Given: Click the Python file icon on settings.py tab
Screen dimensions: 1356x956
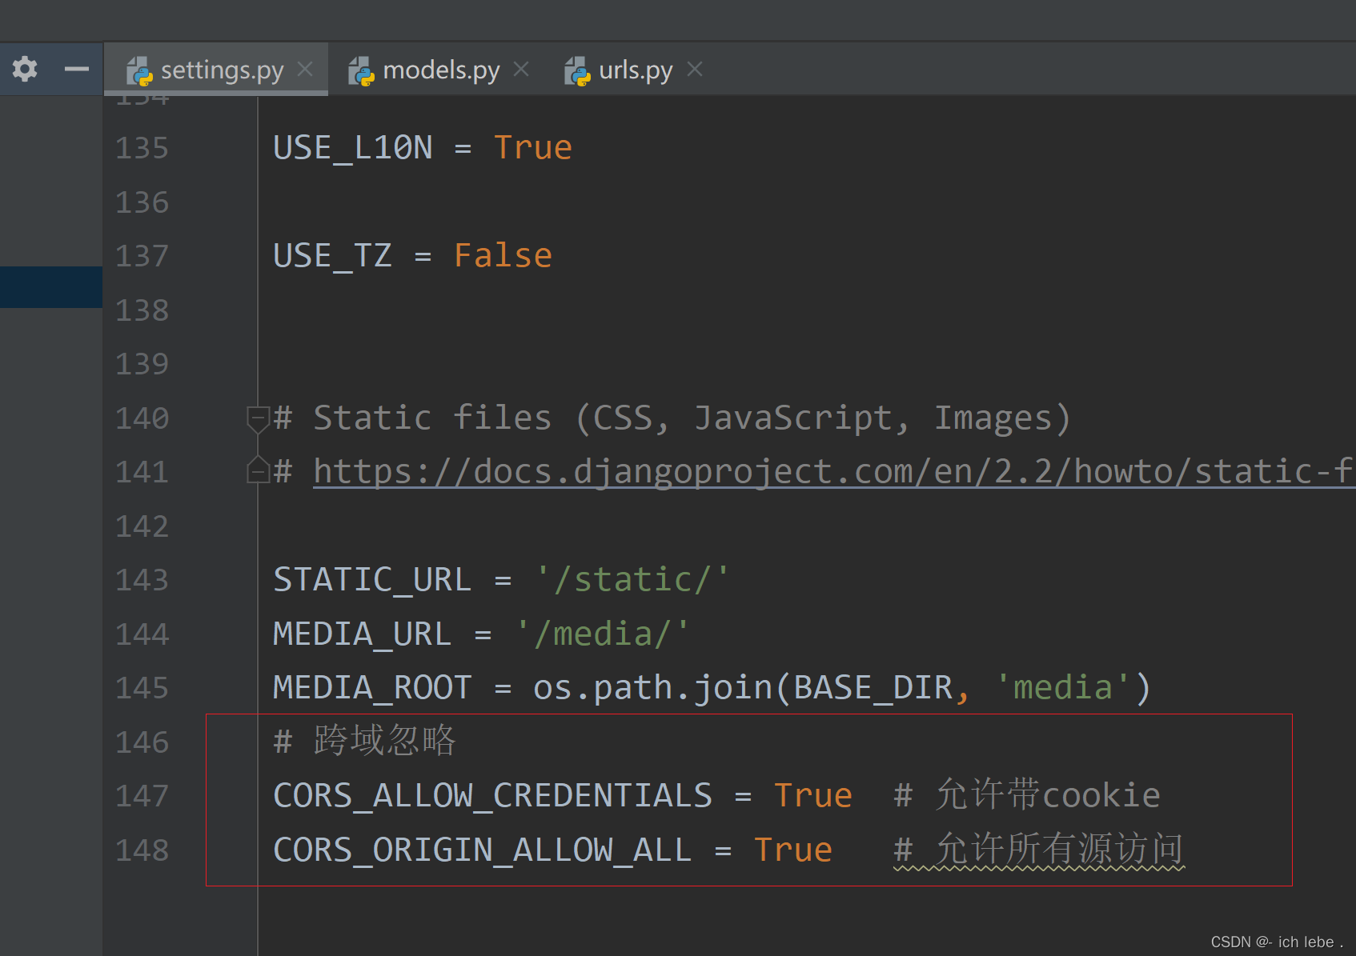Looking at the screenshot, I should tap(139, 71).
